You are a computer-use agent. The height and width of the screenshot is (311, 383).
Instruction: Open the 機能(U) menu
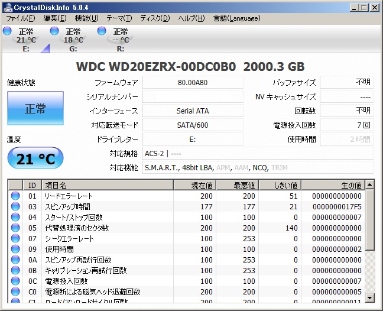click(86, 18)
